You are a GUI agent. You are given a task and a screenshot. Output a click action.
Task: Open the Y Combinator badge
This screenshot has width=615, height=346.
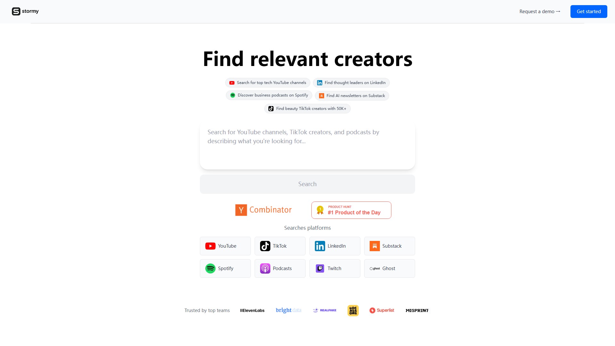pyautogui.click(x=263, y=210)
